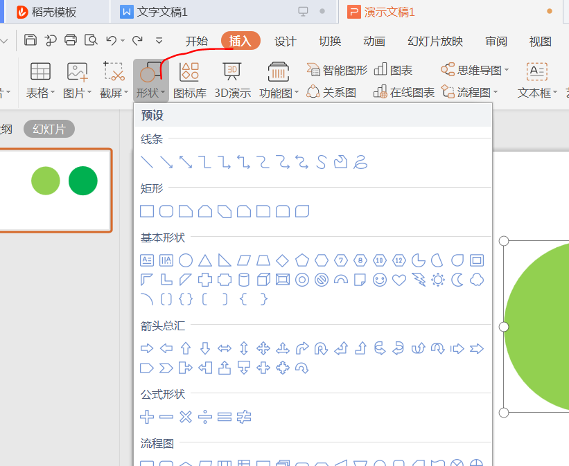The height and width of the screenshot is (466, 569).
Task: Select the lightning bolt shape
Action: (419, 280)
